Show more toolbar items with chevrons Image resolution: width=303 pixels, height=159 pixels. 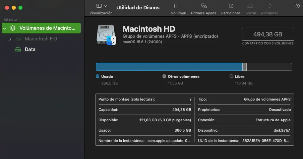click(x=298, y=6)
